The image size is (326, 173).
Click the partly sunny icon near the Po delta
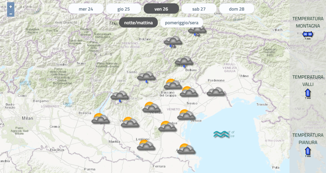click(186, 149)
